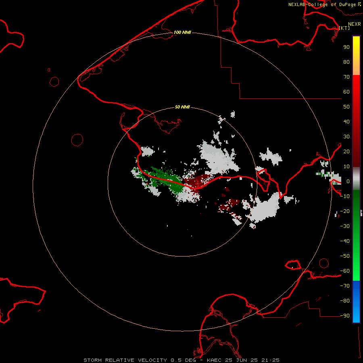
Task: Click the 70 value on the velocity scale
Action: tap(346, 77)
